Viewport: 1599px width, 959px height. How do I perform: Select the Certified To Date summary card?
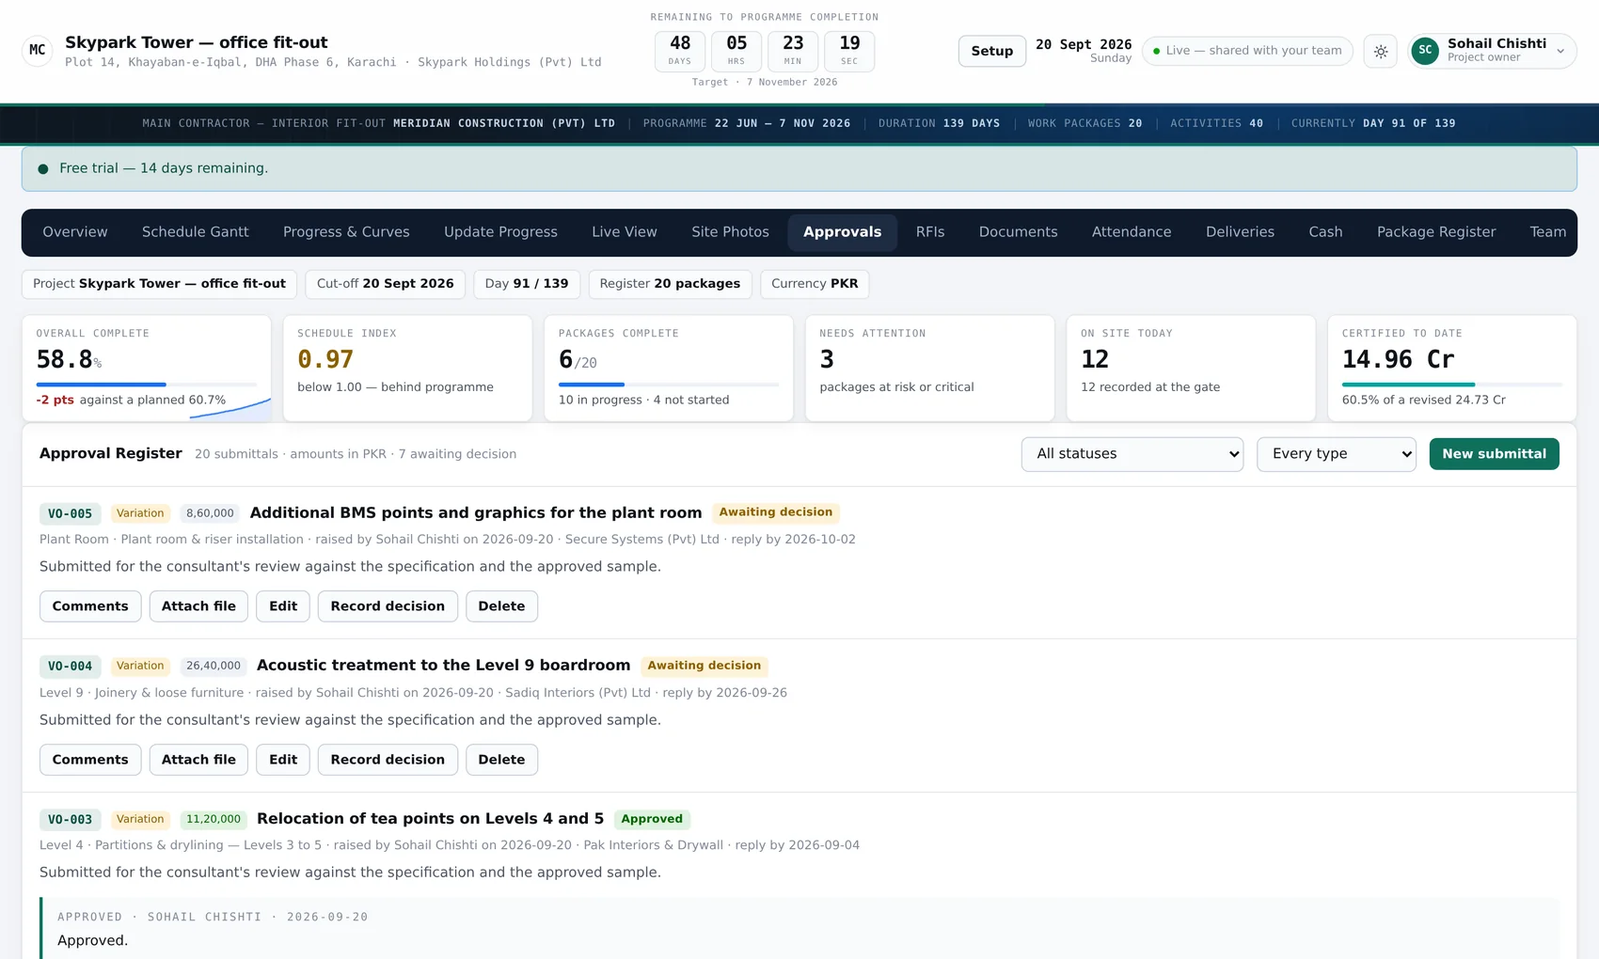pyautogui.click(x=1451, y=368)
